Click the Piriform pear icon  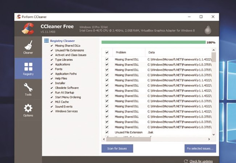[208, 29]
